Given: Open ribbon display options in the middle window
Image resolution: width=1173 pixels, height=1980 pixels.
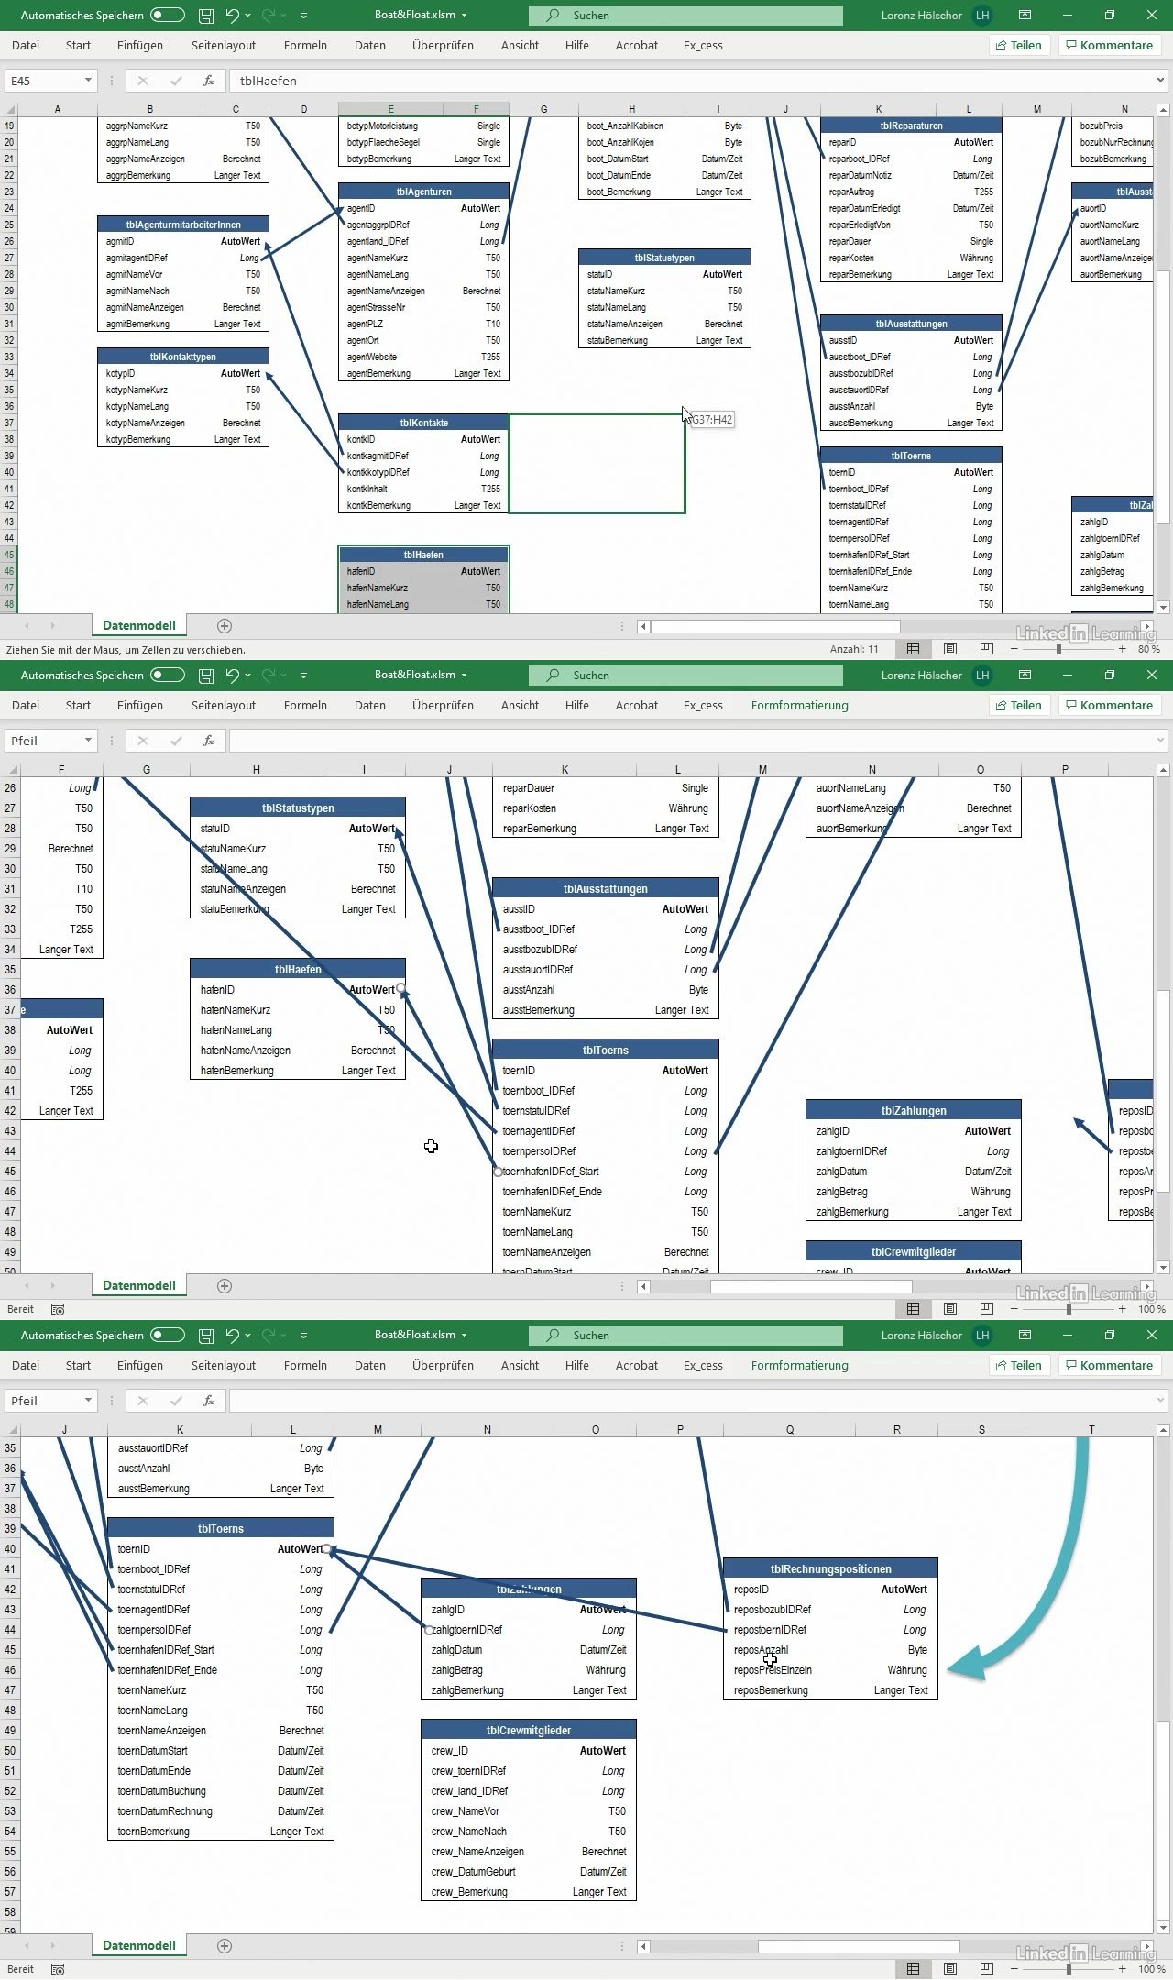Looking at the screenshot, I should [x=1025, y=676].
